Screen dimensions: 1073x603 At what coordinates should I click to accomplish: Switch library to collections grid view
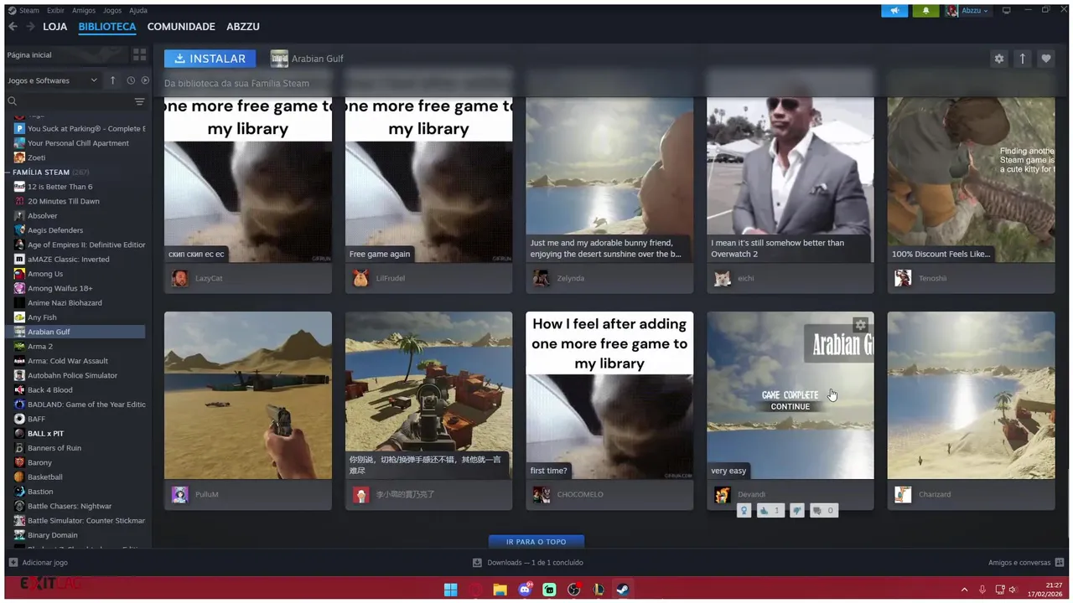(139, 54)
